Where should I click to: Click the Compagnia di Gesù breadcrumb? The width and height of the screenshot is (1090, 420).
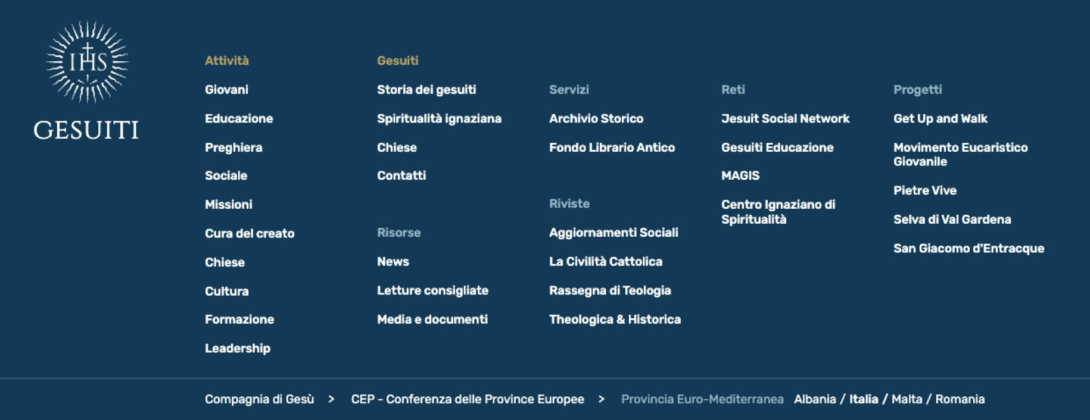tap(259, 399)
